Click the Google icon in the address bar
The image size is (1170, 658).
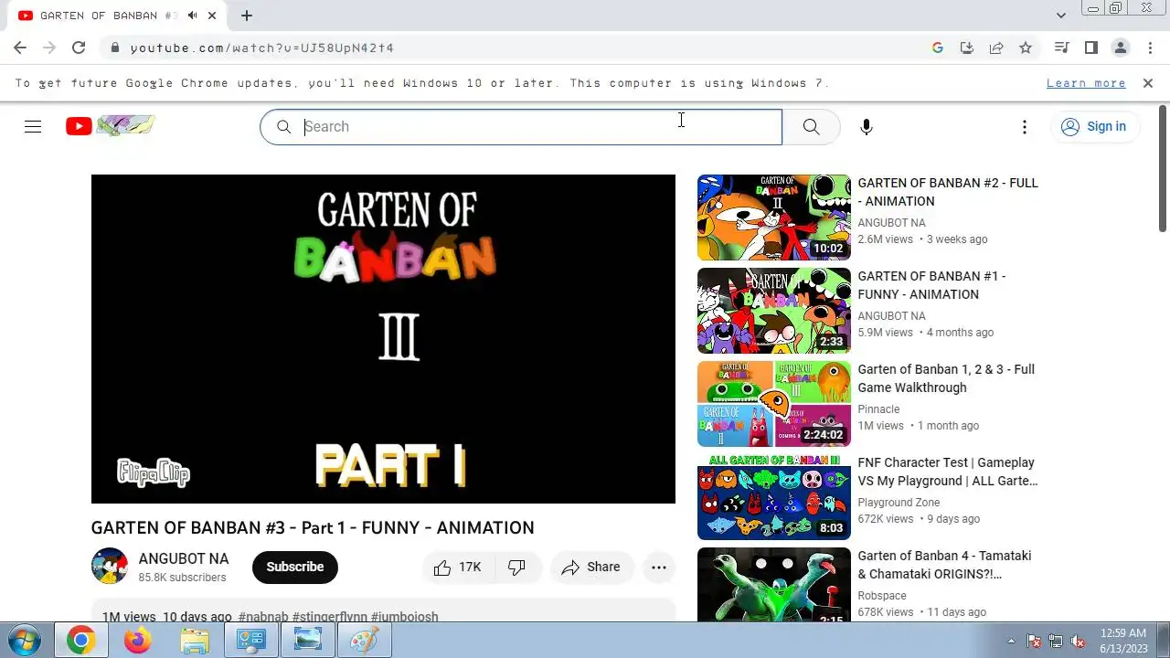[938, 48]
